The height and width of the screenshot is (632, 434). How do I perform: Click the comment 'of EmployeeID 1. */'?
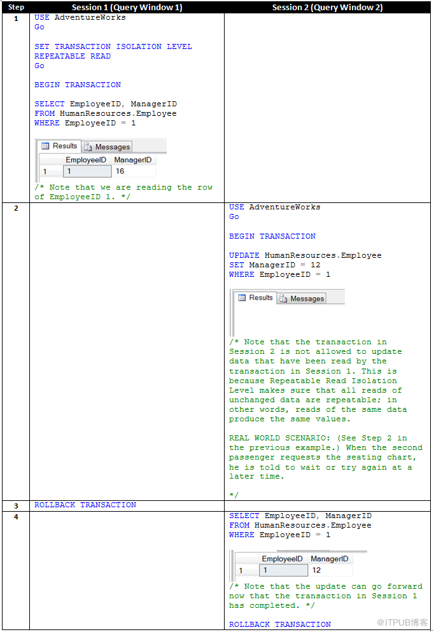[82, 197]
